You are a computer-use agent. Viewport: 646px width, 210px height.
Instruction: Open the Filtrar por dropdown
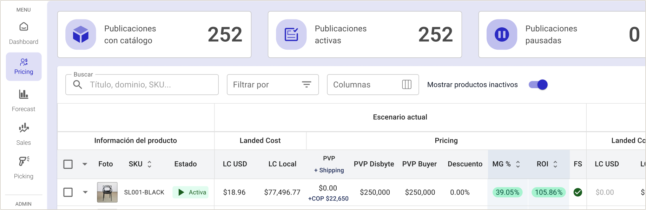click(x=273, y=84)
